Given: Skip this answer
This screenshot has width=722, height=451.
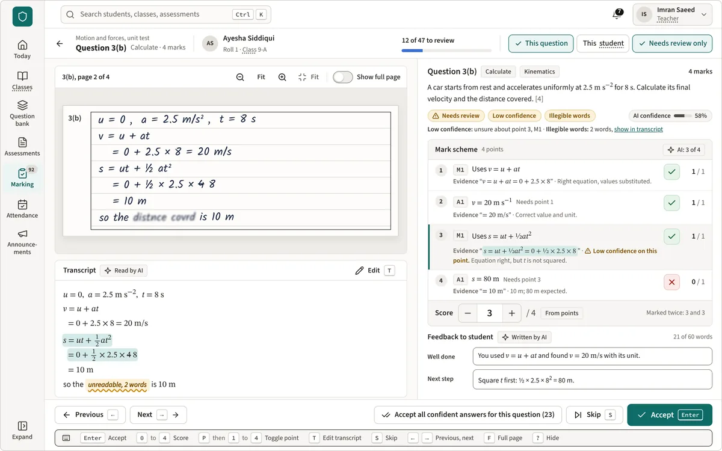Looking at the screenshot, I should [x=594, y=415].
